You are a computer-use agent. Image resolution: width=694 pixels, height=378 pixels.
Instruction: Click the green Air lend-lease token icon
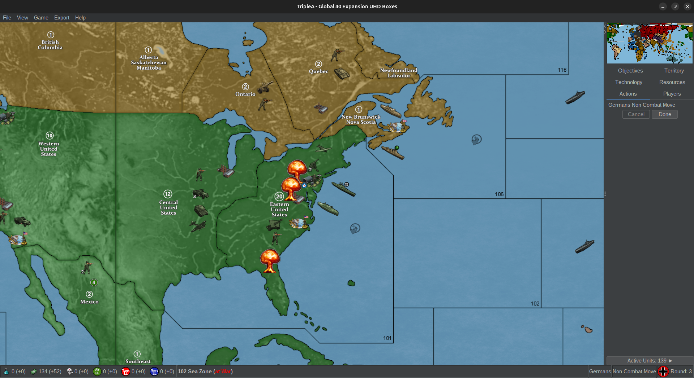click(x=97, y=372)
